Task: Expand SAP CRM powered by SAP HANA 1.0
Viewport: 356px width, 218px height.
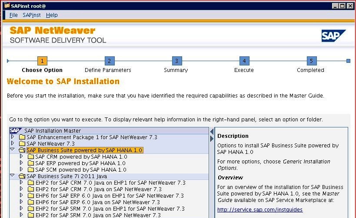Action: [21, 156]
